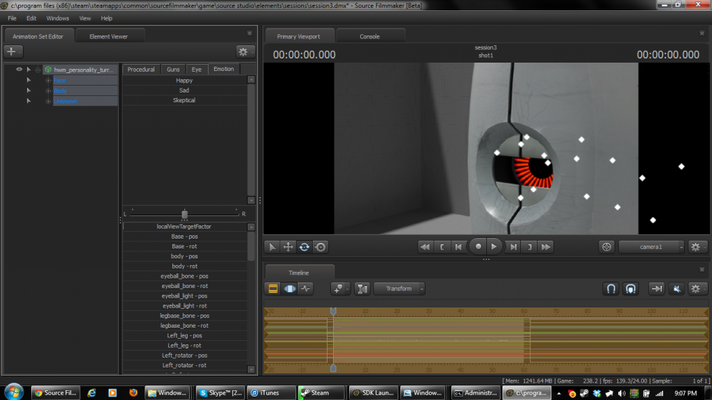
Task: Click the camera target crosshair icon
Action: 606,247
